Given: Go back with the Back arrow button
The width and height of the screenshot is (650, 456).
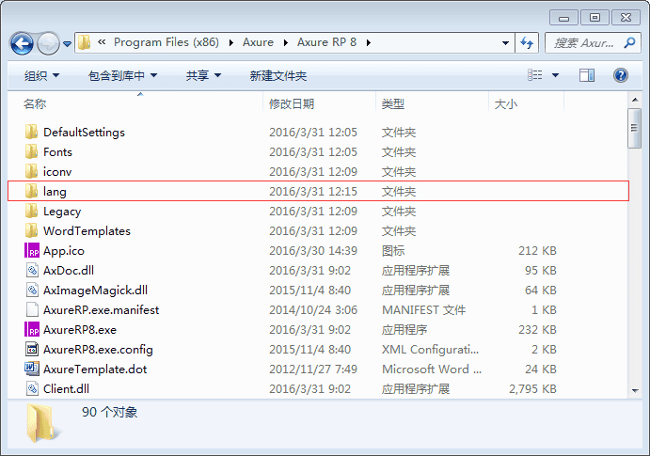Looking at the screenshot, I should tap(22, 43).
